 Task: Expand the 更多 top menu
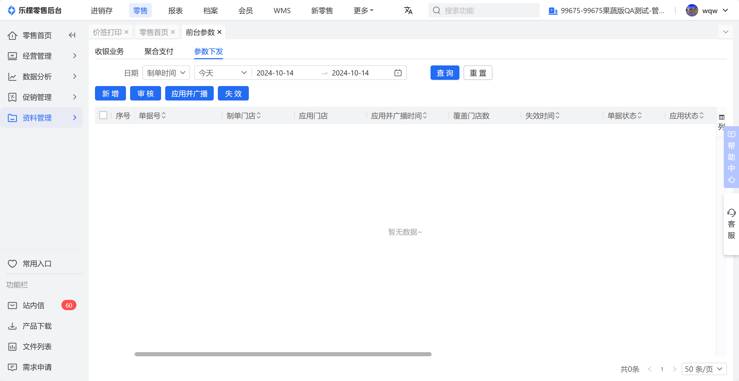coord(363,11)
